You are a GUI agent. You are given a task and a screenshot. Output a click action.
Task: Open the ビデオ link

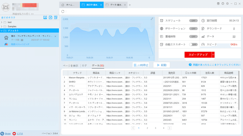(20, 134)
